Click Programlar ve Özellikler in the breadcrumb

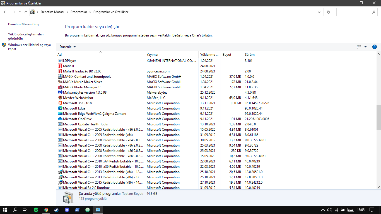111,12
